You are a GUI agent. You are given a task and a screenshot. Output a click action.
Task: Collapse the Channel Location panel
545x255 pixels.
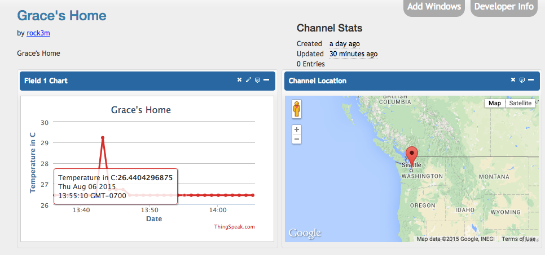(x=531, y=80)
